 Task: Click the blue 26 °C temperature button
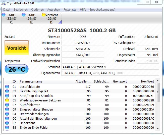tap(17, 69)
